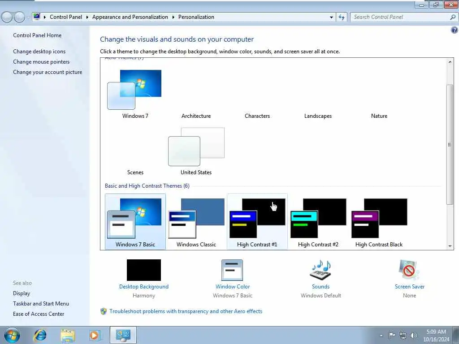Click the Forward navigation button
The width and height of the screenshot is (459, 344).
click(x=19, y=17)
